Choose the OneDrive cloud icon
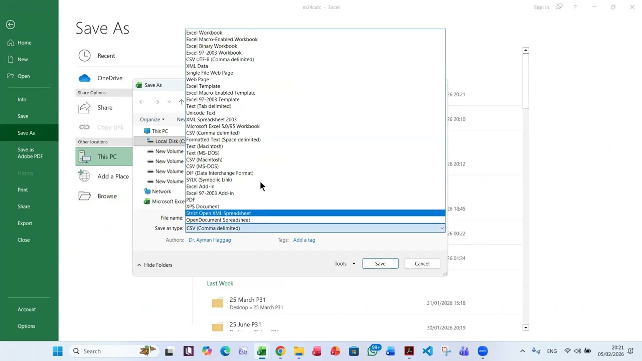 (x=84, y=78)
